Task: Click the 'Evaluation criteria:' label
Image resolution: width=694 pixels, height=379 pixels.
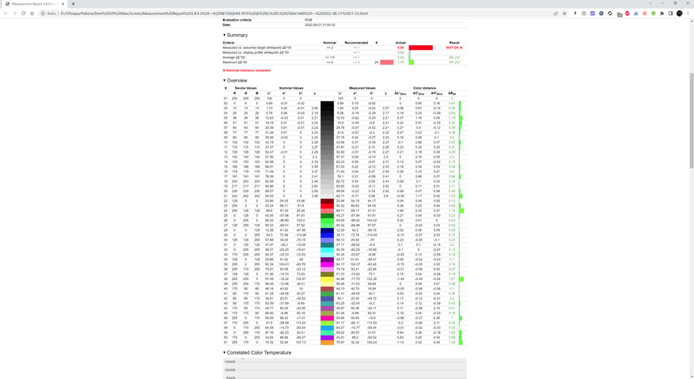Action: click(x=237, y=20)
